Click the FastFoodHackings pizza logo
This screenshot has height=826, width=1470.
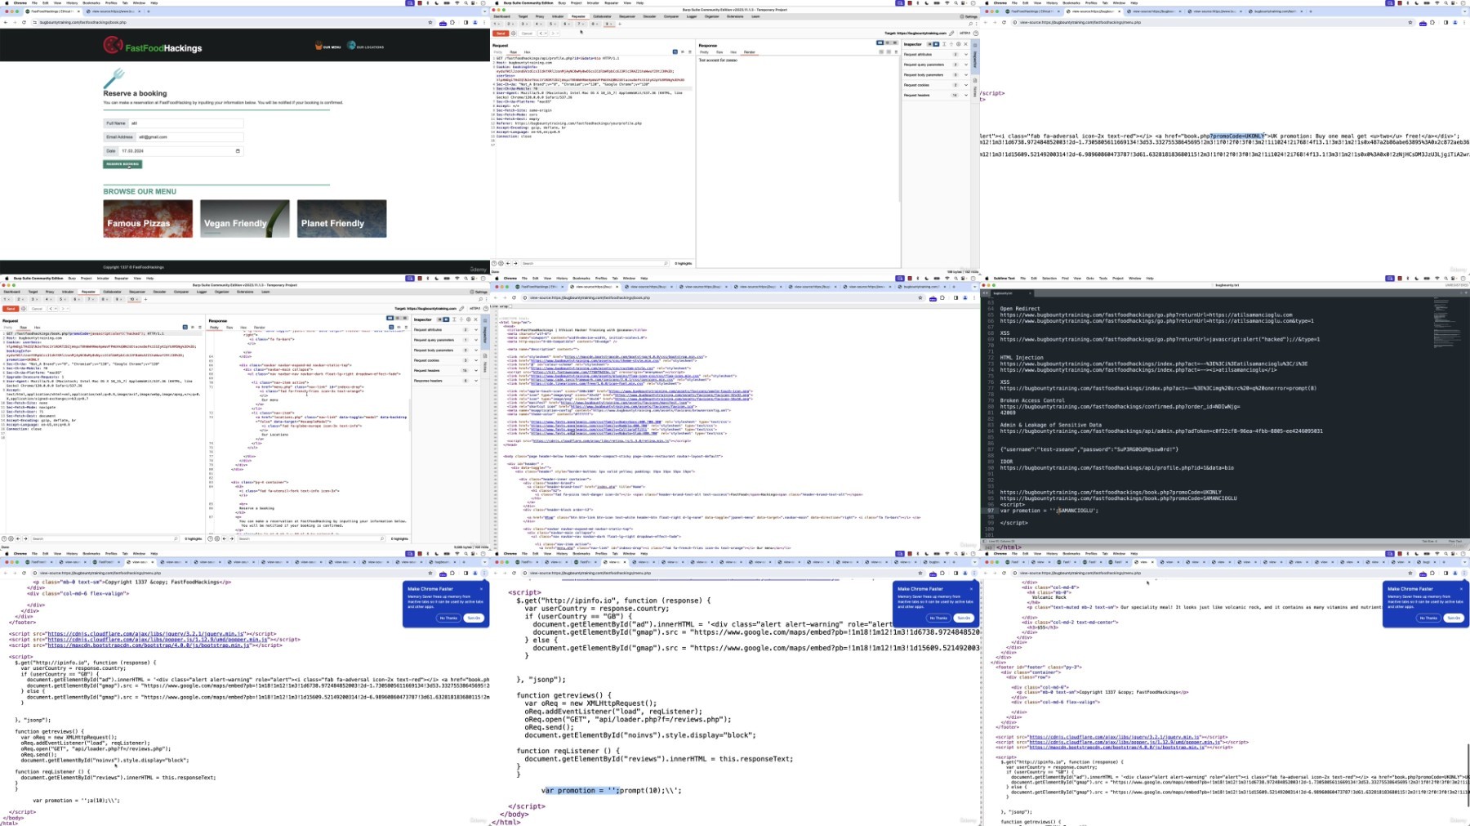pyautogui.click(x=113, y=46)
